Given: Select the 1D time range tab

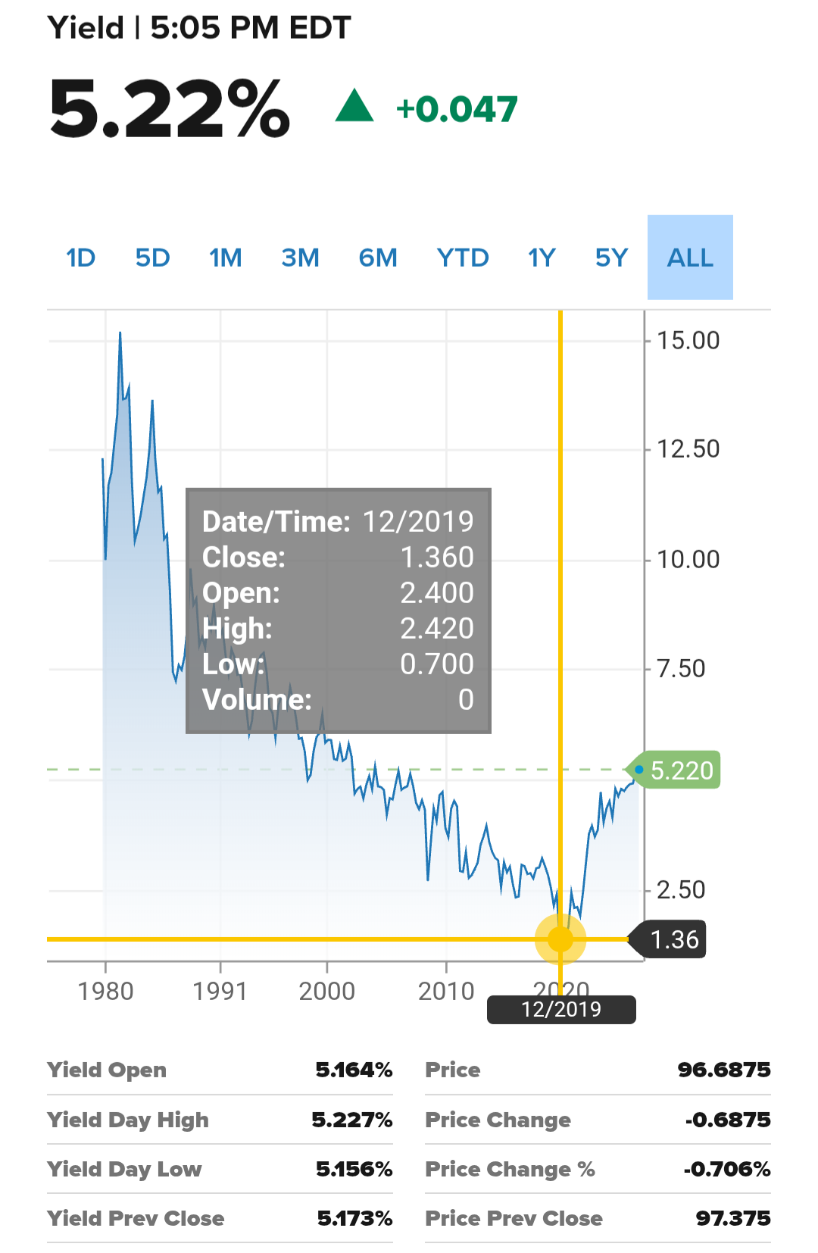Looking at the screenshot, I should pyautogui.click(x=80, y=258).
